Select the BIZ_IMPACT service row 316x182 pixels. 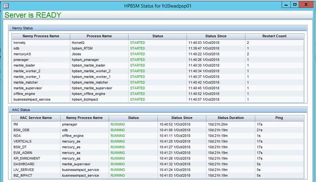[x=158, y=175]
